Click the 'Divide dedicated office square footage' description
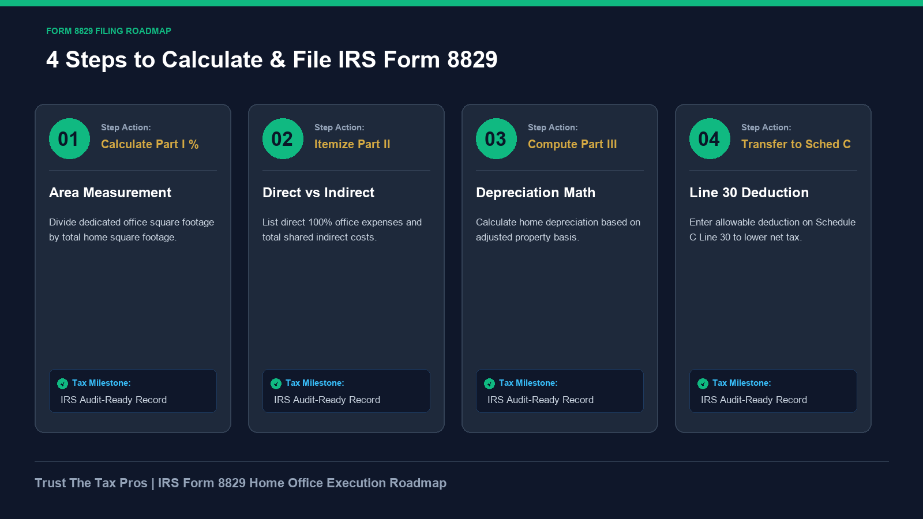This screenshot has width=923, height=519. tap(132, 230)
